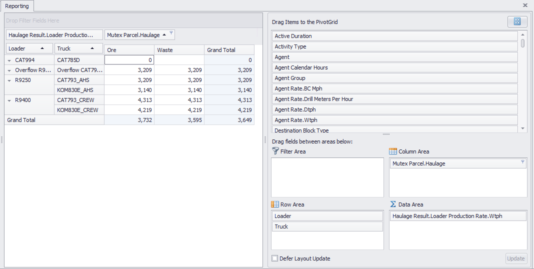Viewport: 534px width, 269px height.
Task: Click the Update button
Action: tap(516, 258)
